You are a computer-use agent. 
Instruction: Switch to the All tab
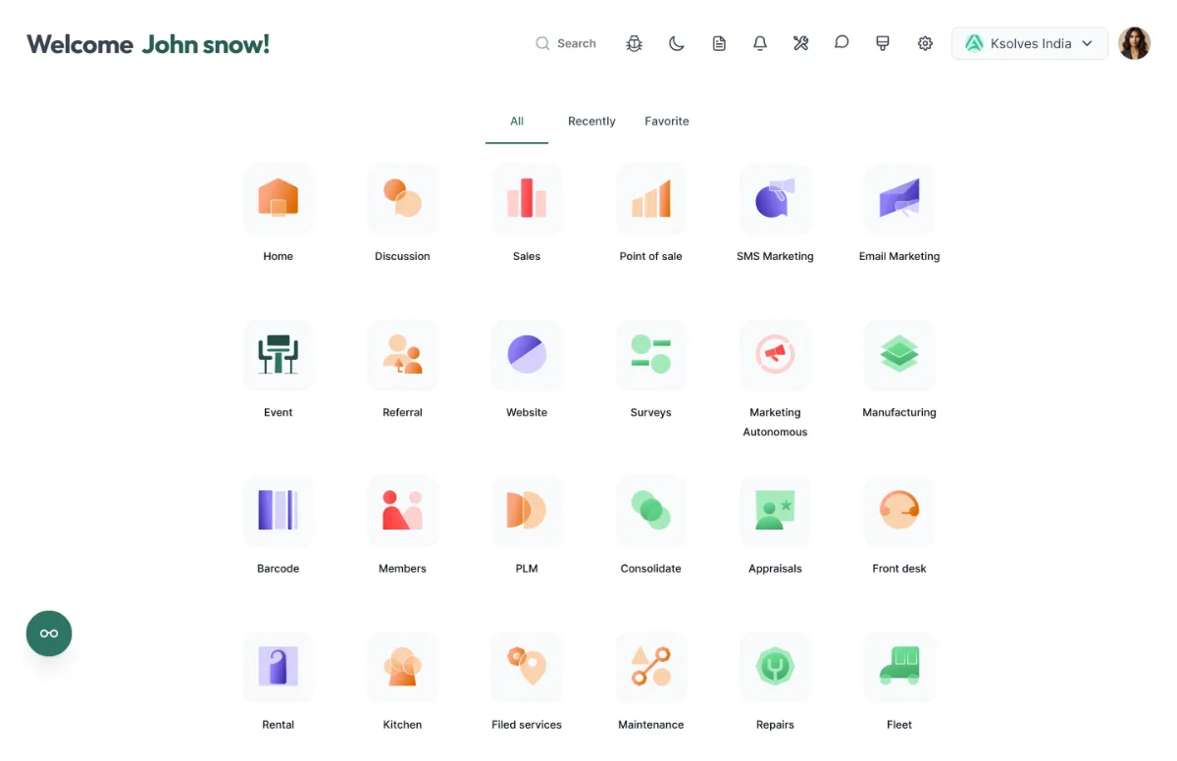point(517,122)
